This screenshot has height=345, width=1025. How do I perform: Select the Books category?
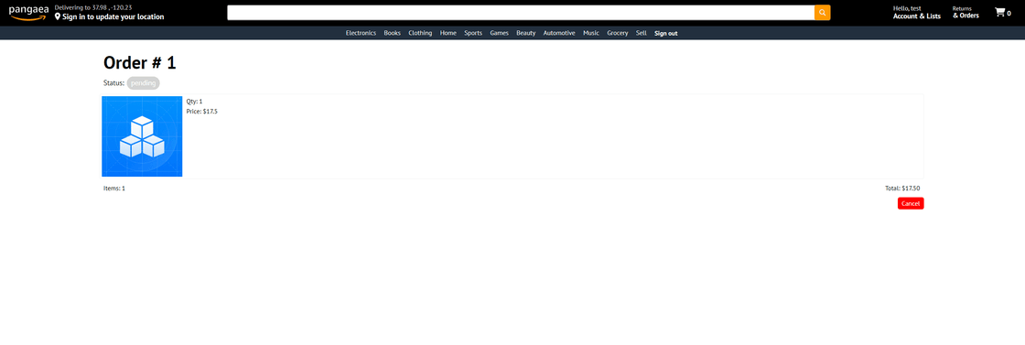coord(393,33)
